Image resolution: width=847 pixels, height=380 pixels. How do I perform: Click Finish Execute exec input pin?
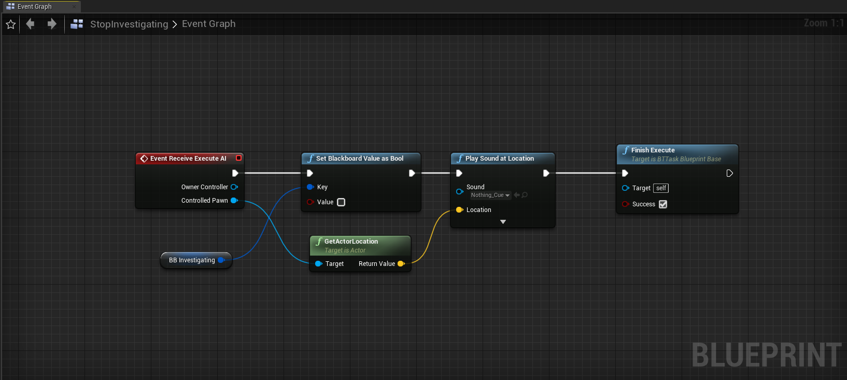tap(625, 173)
